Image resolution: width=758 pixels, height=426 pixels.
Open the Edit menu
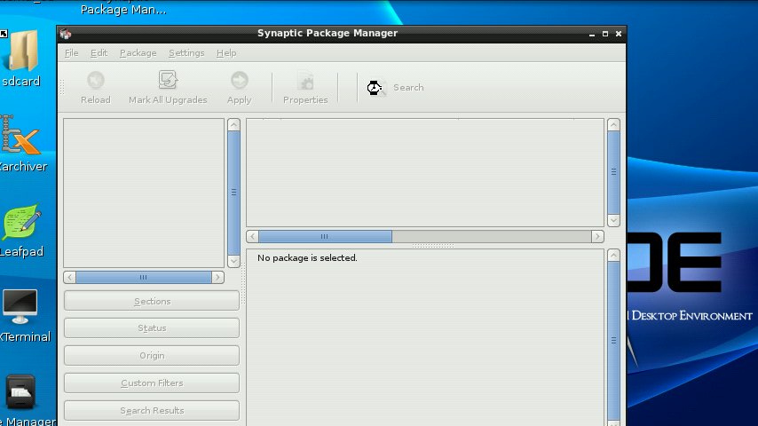99,52
